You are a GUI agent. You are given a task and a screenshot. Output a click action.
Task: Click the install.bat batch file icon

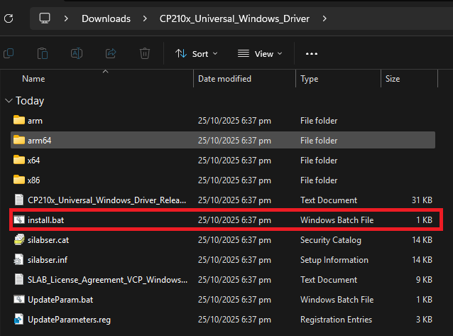tap(19, 220)
